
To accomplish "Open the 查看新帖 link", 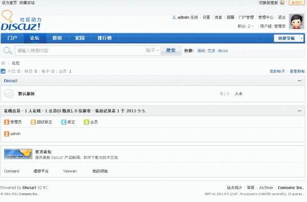I will (297, 71).
